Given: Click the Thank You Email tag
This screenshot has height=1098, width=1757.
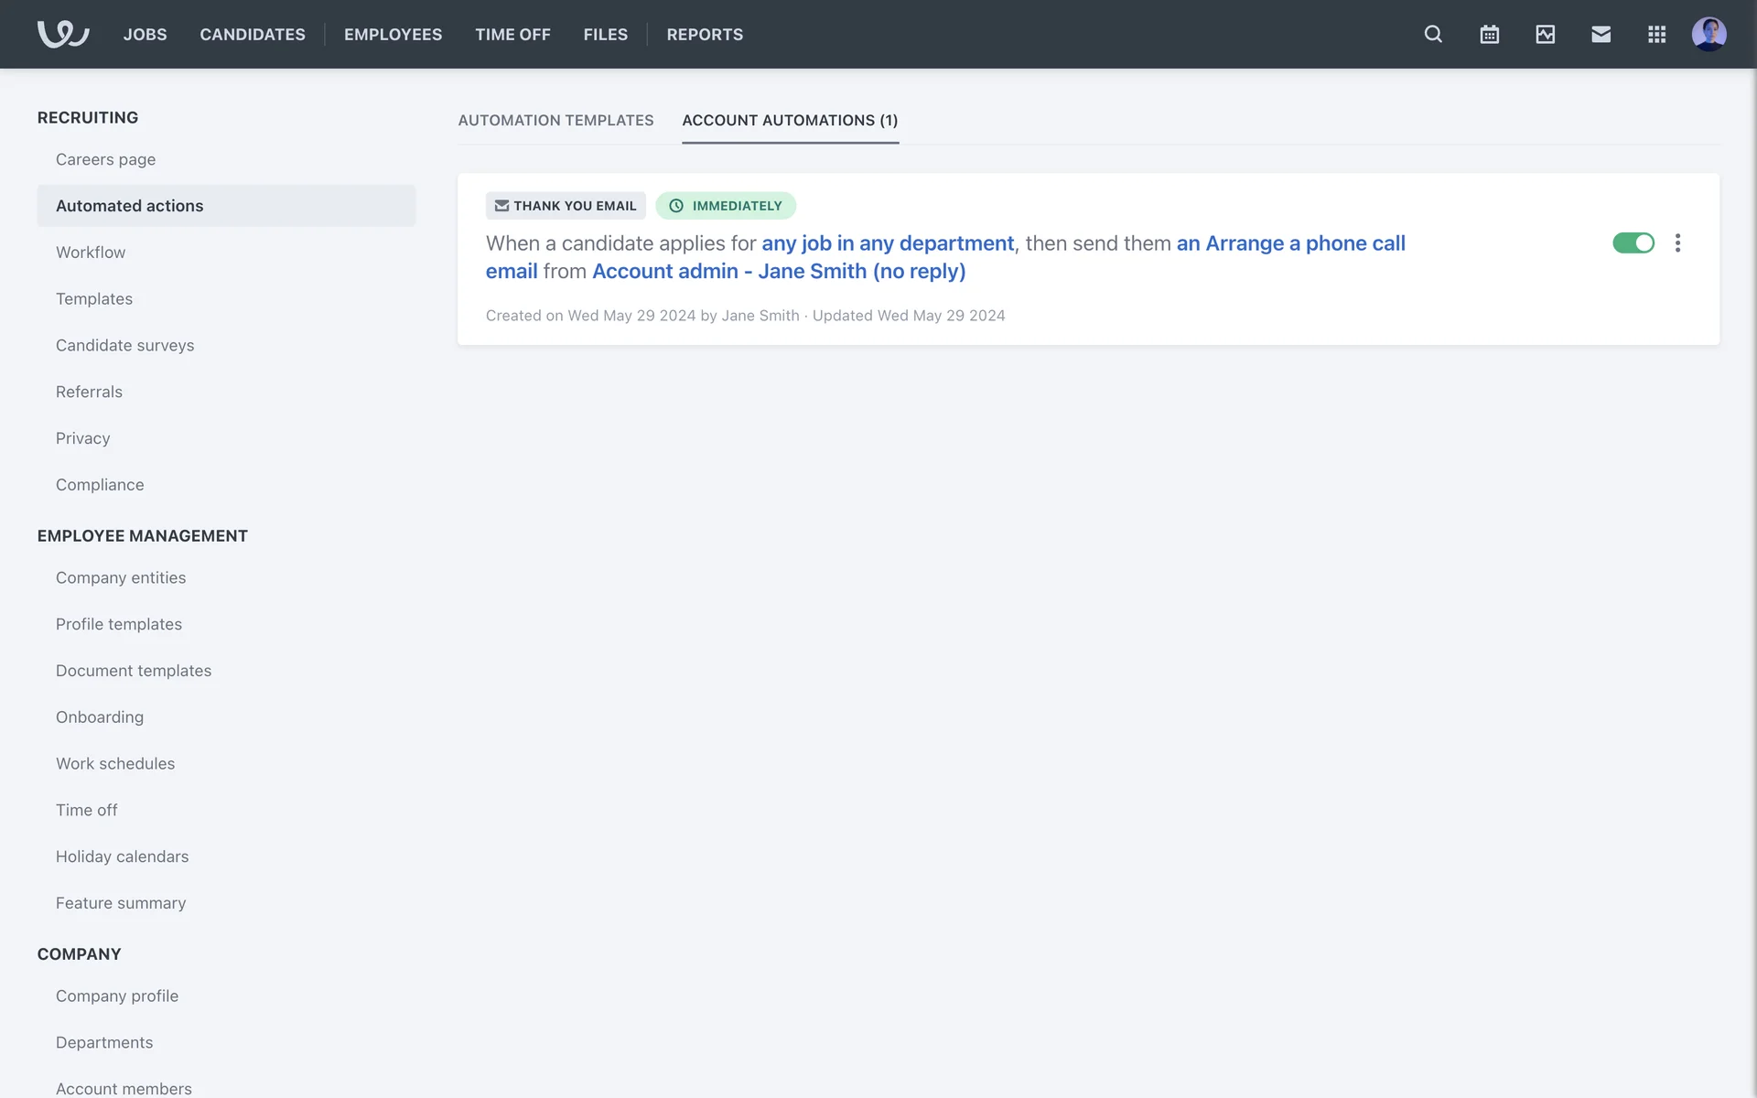Looking at the screenshot, I should pyautogui.click(x=566, y=206).
